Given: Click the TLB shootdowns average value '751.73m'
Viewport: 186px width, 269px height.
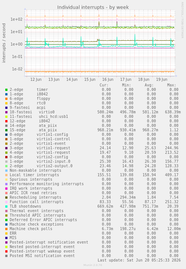Looking at the screenshot, I should [150, 207].
